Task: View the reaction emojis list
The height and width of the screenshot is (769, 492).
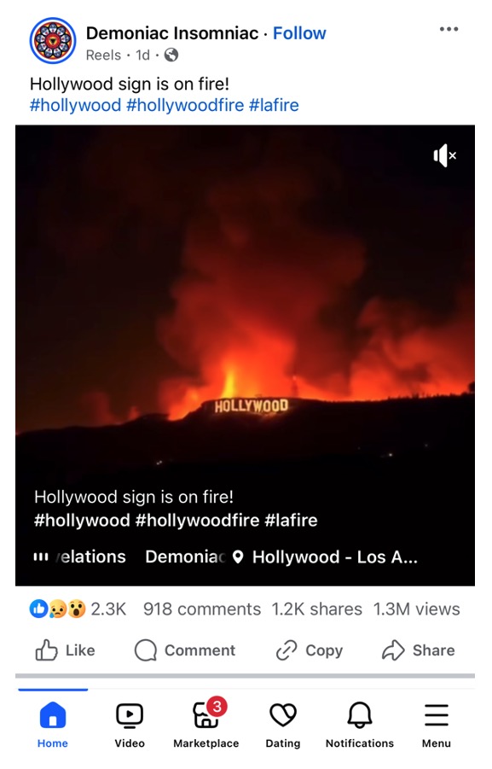Action: pos(58,609)
